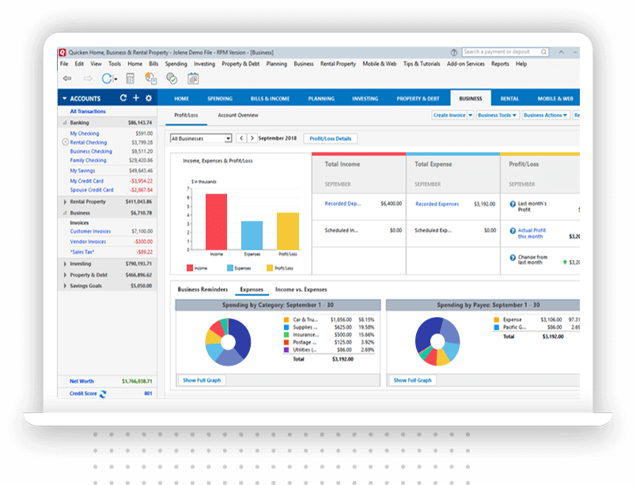Click the search magnifier icon
Screen dimensions: 636x485
tap(543, 52)
